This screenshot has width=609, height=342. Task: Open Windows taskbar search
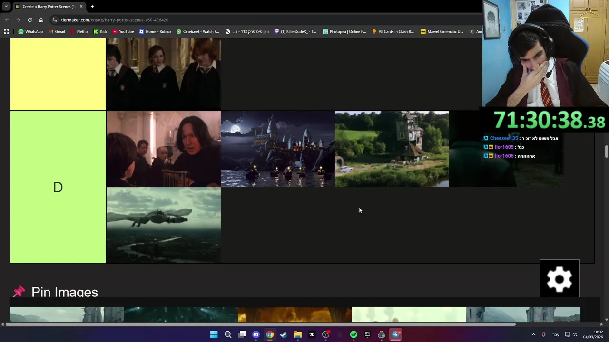pyautogui.click(x=228, y=334)
